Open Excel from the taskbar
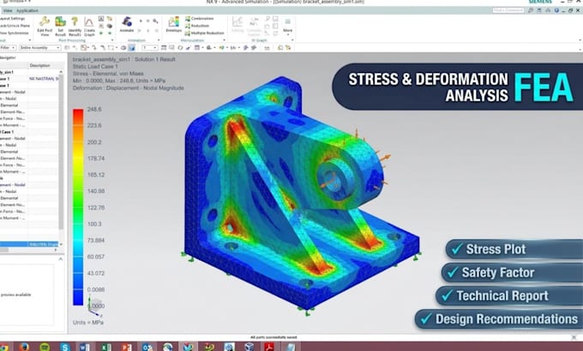 [106, 347]
